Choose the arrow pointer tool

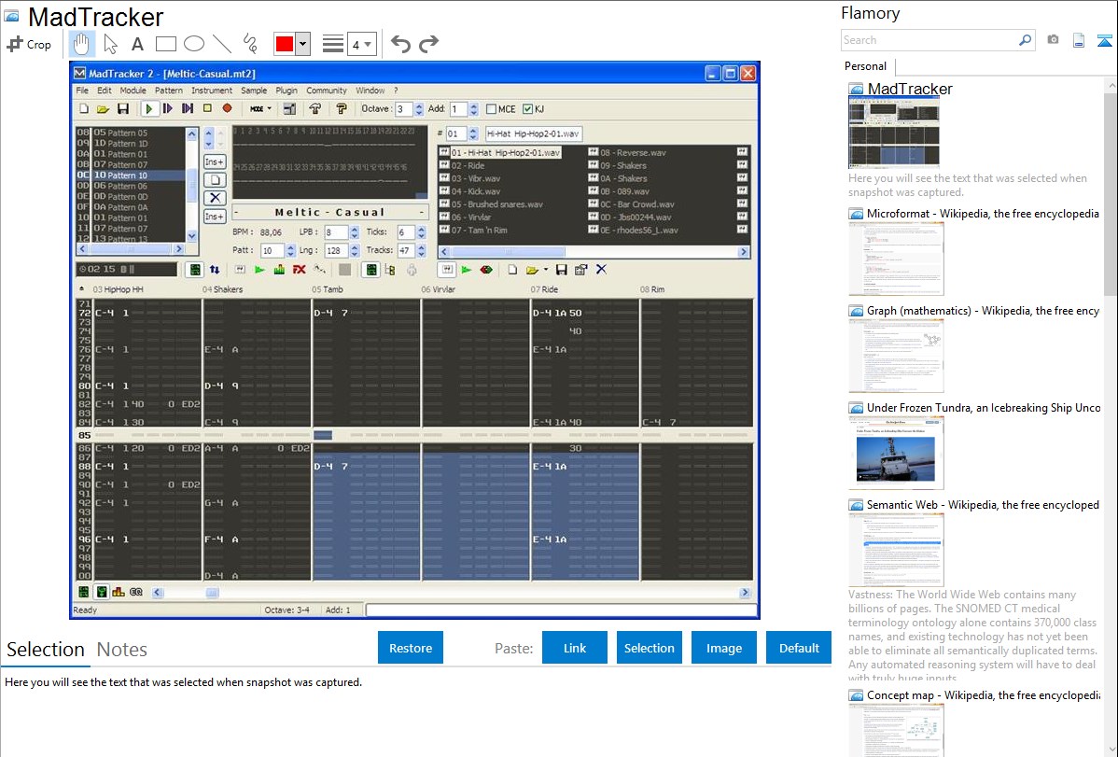[110, 44]
